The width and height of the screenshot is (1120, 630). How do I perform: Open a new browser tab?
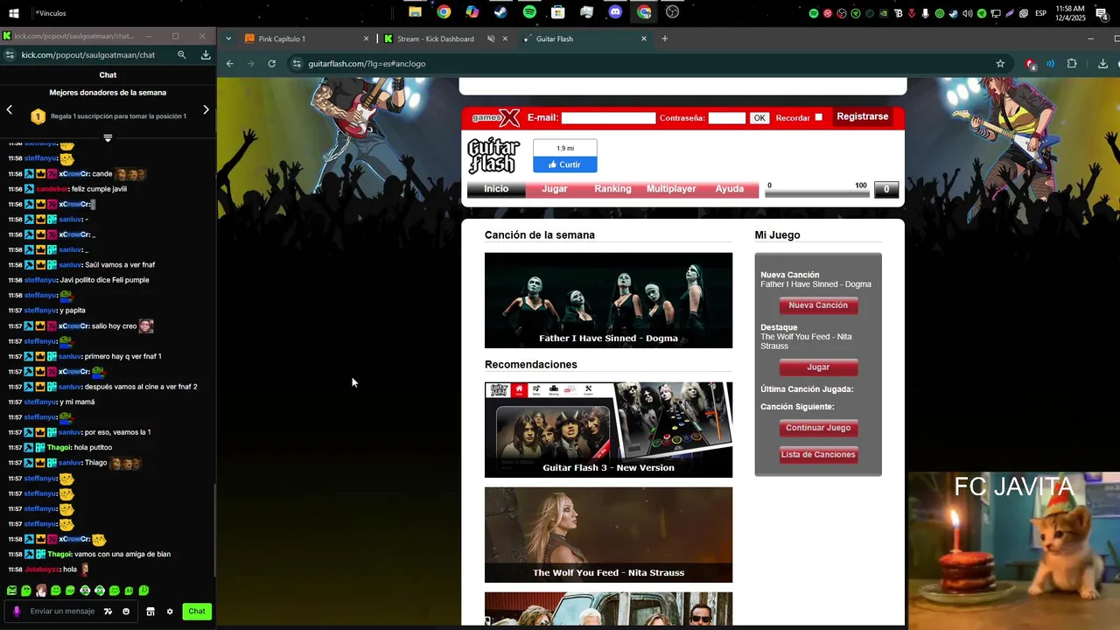coord(665,38)
